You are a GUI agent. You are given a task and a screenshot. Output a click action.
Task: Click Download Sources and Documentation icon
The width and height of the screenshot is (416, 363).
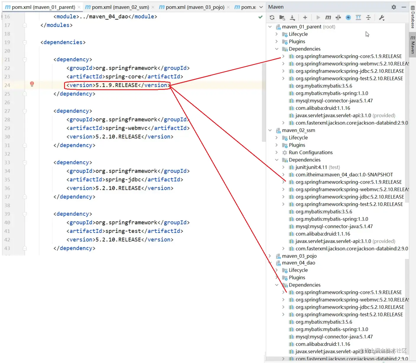292,18
